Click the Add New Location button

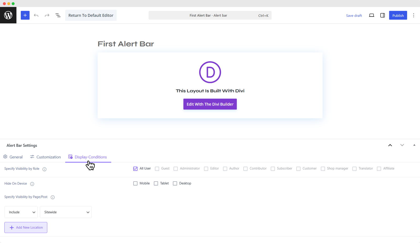(26, 228)
